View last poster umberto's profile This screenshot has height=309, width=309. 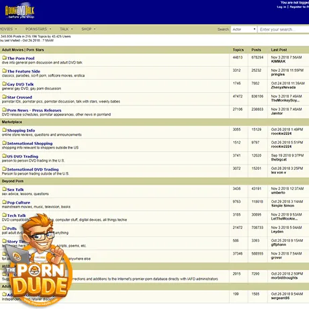(278, 193)
